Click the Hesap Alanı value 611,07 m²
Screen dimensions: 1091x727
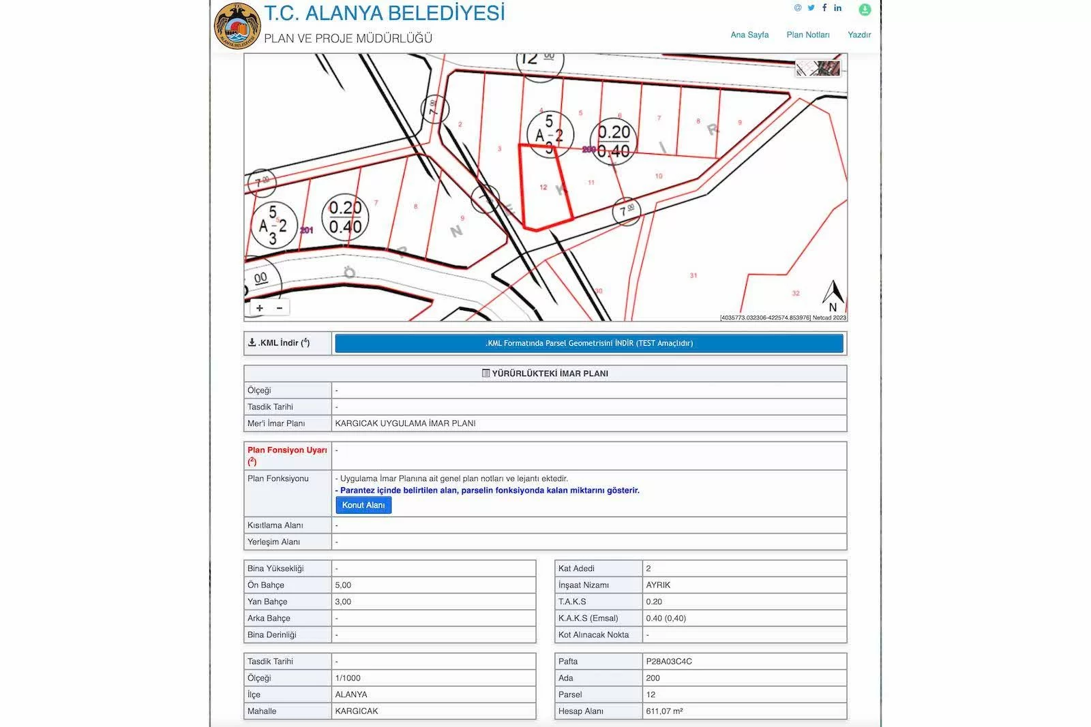pos(664,711)
